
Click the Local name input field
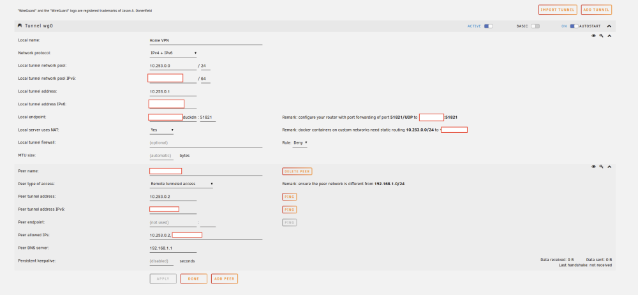[206, 41]
